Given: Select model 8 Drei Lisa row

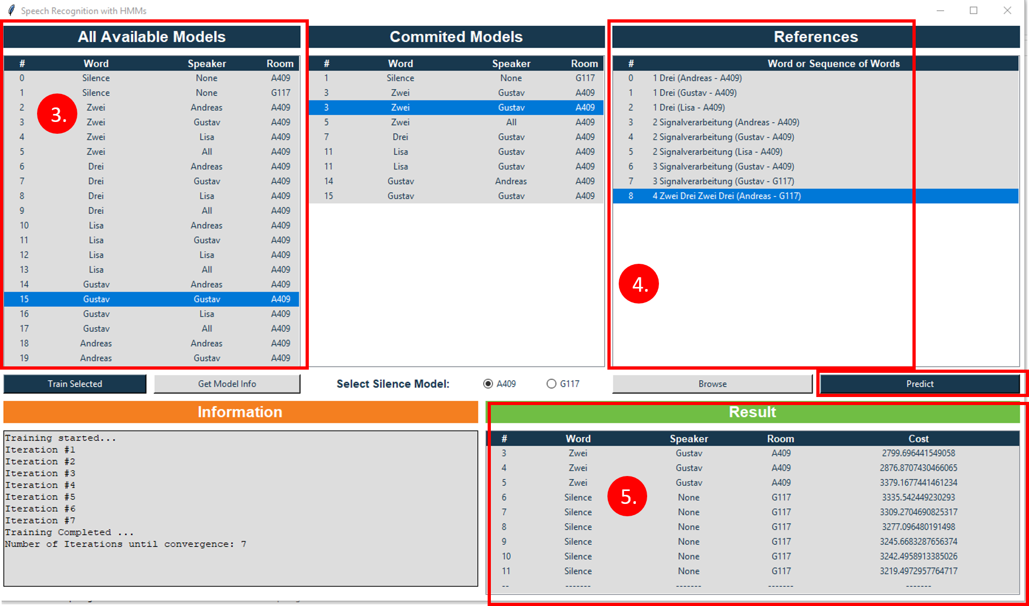Looking at the screenshot, I should [151, 196].
